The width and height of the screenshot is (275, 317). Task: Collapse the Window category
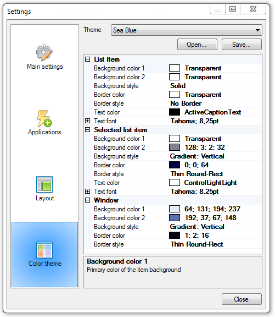87,200
